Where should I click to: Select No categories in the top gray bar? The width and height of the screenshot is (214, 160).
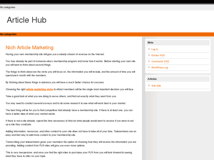8,7
